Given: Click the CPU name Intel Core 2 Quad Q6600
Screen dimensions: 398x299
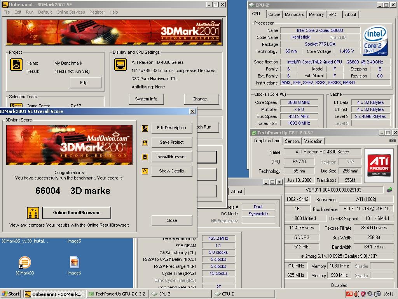Looking at the screenshot, I should click(320, 30).
